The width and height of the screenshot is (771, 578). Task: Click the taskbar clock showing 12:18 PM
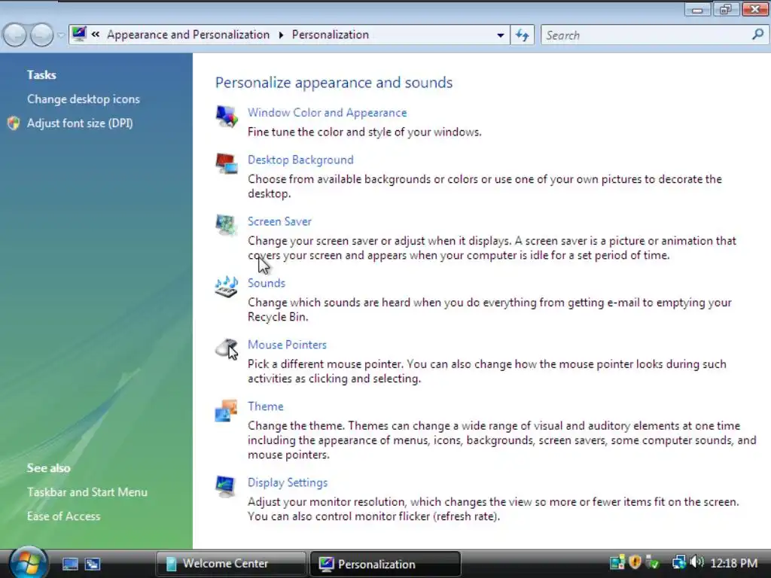click(733, 563)
